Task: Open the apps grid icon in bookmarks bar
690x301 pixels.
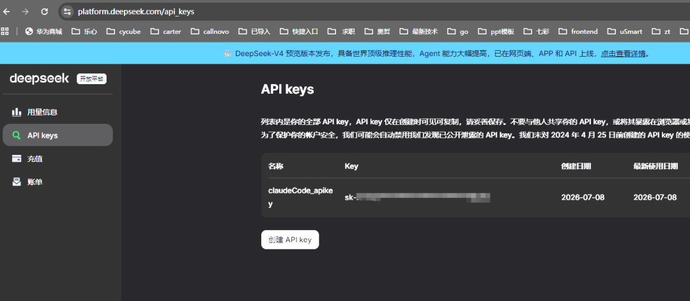Action: point(5,31)
